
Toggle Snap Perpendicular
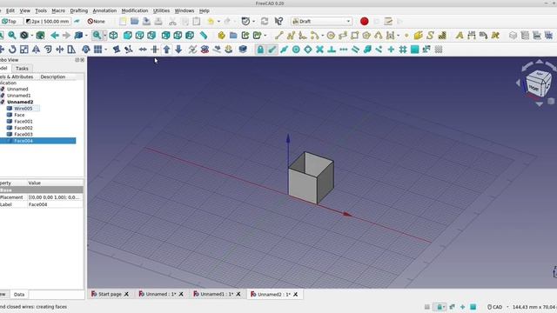click(x=332, y=50)
